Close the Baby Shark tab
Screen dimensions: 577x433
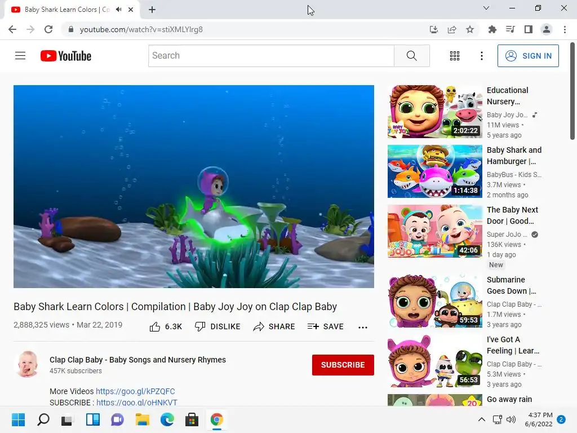131,10
